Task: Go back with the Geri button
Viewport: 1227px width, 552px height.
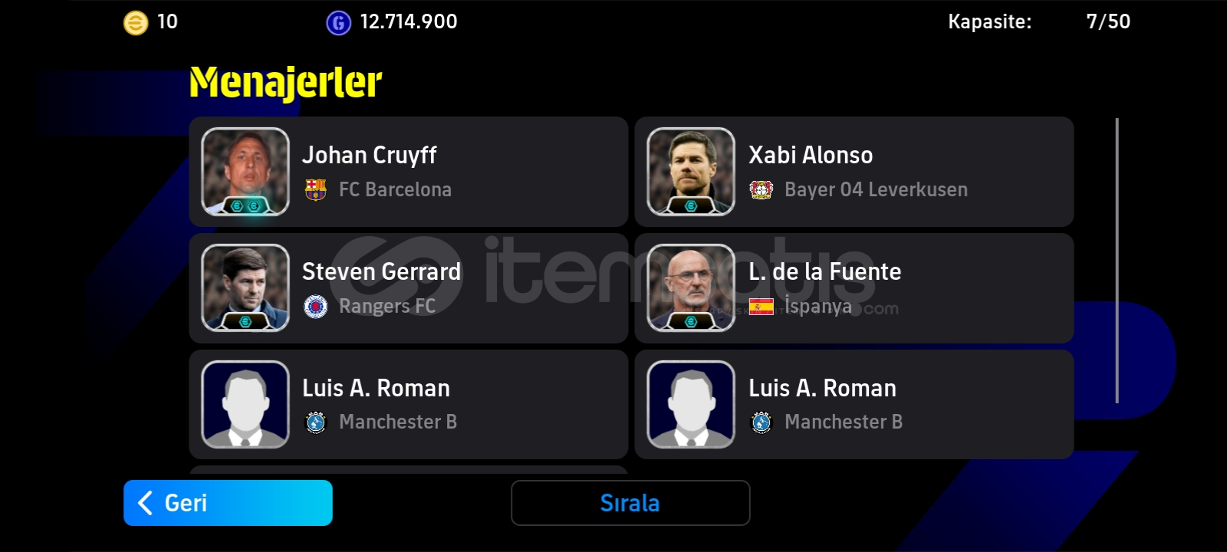Action: click(228, 503)
